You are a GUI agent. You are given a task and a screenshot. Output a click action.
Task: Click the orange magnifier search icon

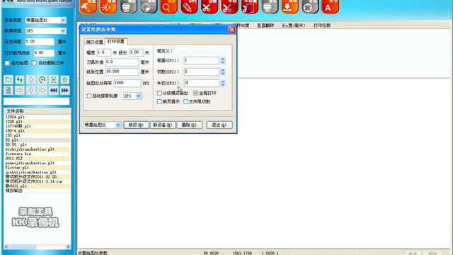click(x=168, y=6)
